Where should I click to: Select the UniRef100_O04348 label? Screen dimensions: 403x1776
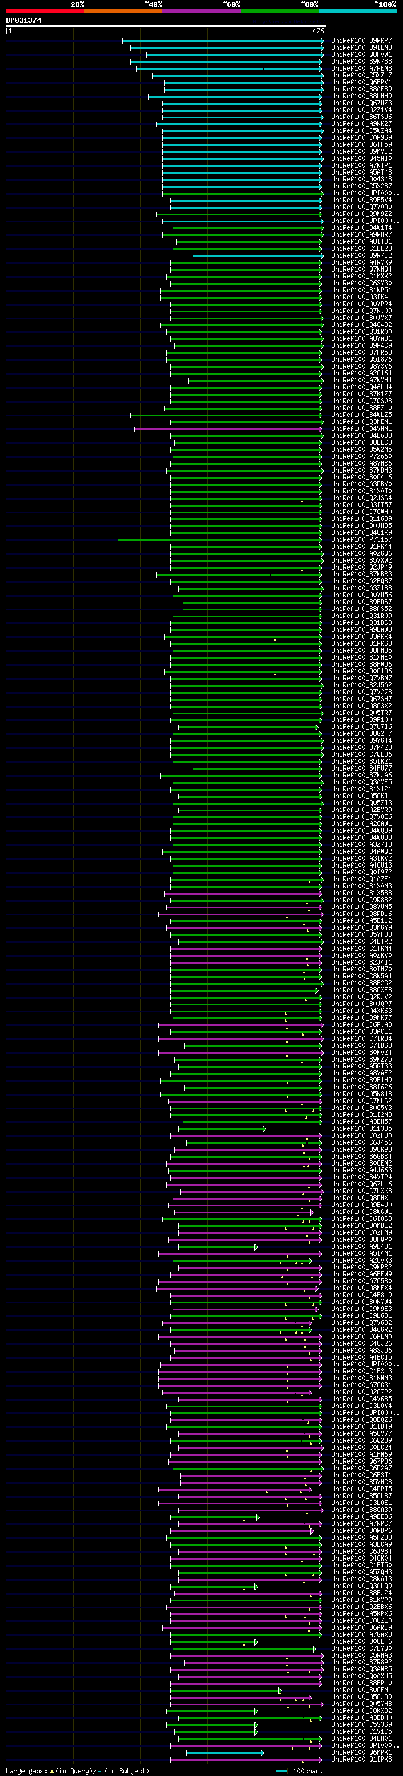[x=361, y=180]
